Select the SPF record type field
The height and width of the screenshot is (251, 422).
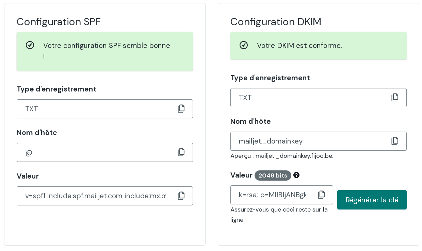click(95, 109)
